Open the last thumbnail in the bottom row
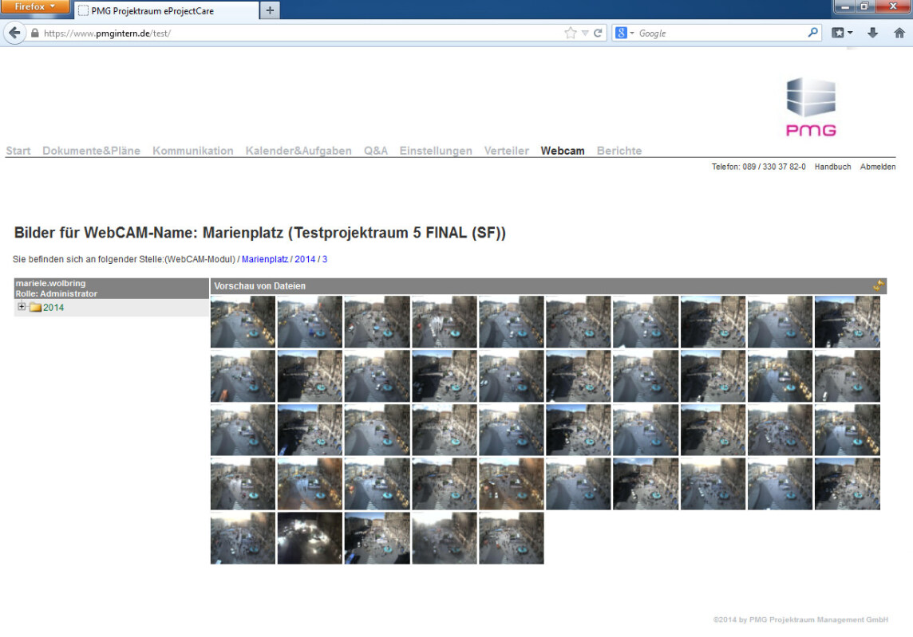The height and width of the screenshot is (637, 913). (512, 538)
